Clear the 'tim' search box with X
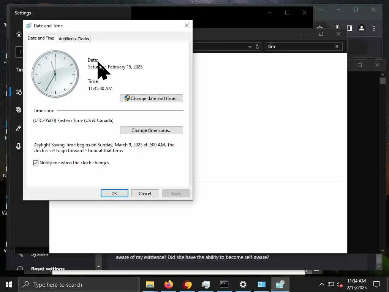Screen dimensions: 389x292 (337, 46)
